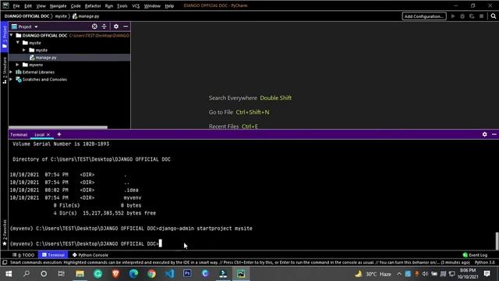Open the VCS menu
This screenshot has height=281, width=499.
tap(136, 5)
